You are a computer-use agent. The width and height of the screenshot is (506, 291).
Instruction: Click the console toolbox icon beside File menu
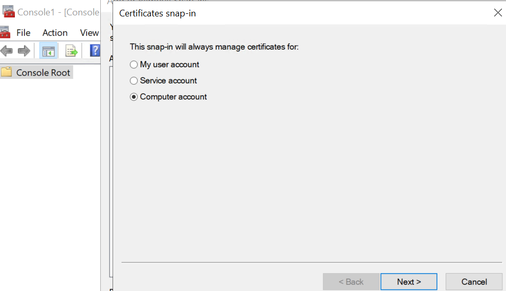(5, 32)
